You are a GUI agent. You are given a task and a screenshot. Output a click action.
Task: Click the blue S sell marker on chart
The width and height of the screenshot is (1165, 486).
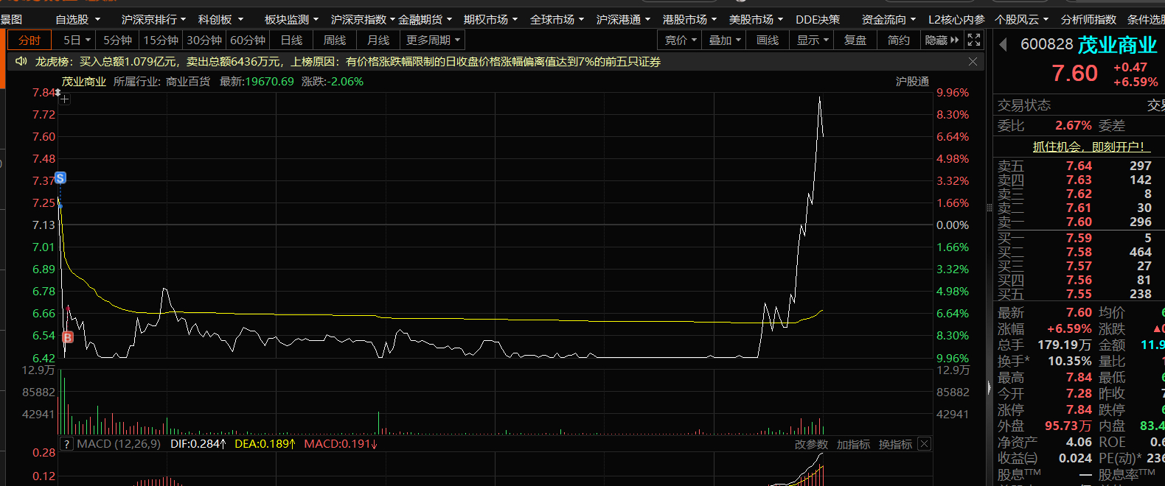[60, 177]
